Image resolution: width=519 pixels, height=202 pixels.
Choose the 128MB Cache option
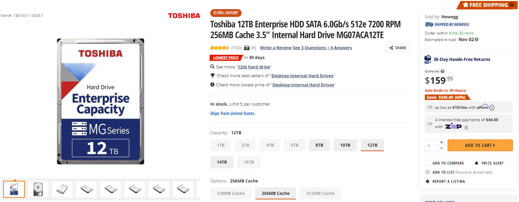pos(231,194)
